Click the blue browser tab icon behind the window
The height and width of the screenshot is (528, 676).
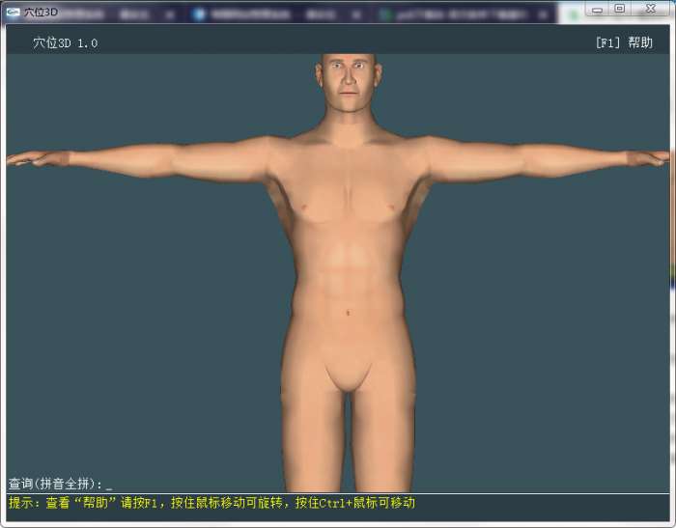coord(199,14)
